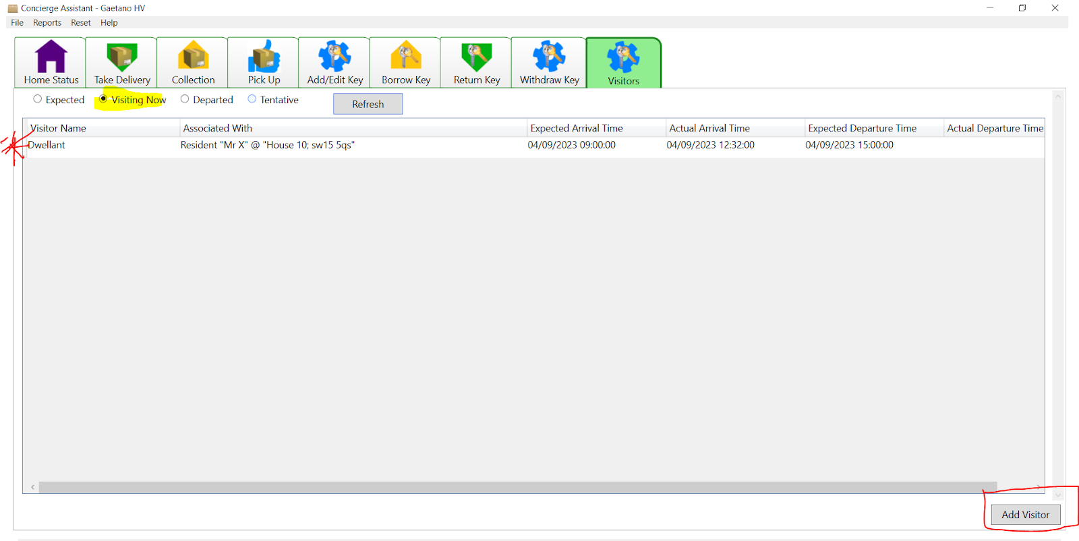Select the Dwellant visitor row name

click(47, 145)
